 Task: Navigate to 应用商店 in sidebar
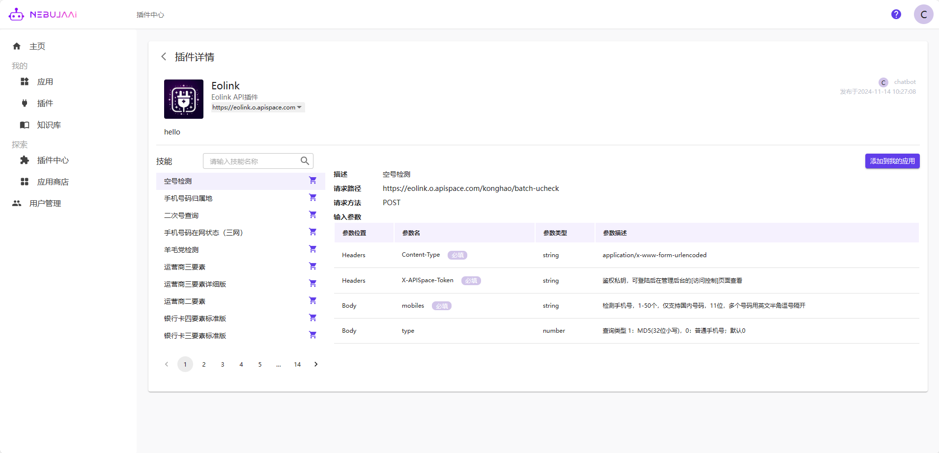tap(53, 182)
